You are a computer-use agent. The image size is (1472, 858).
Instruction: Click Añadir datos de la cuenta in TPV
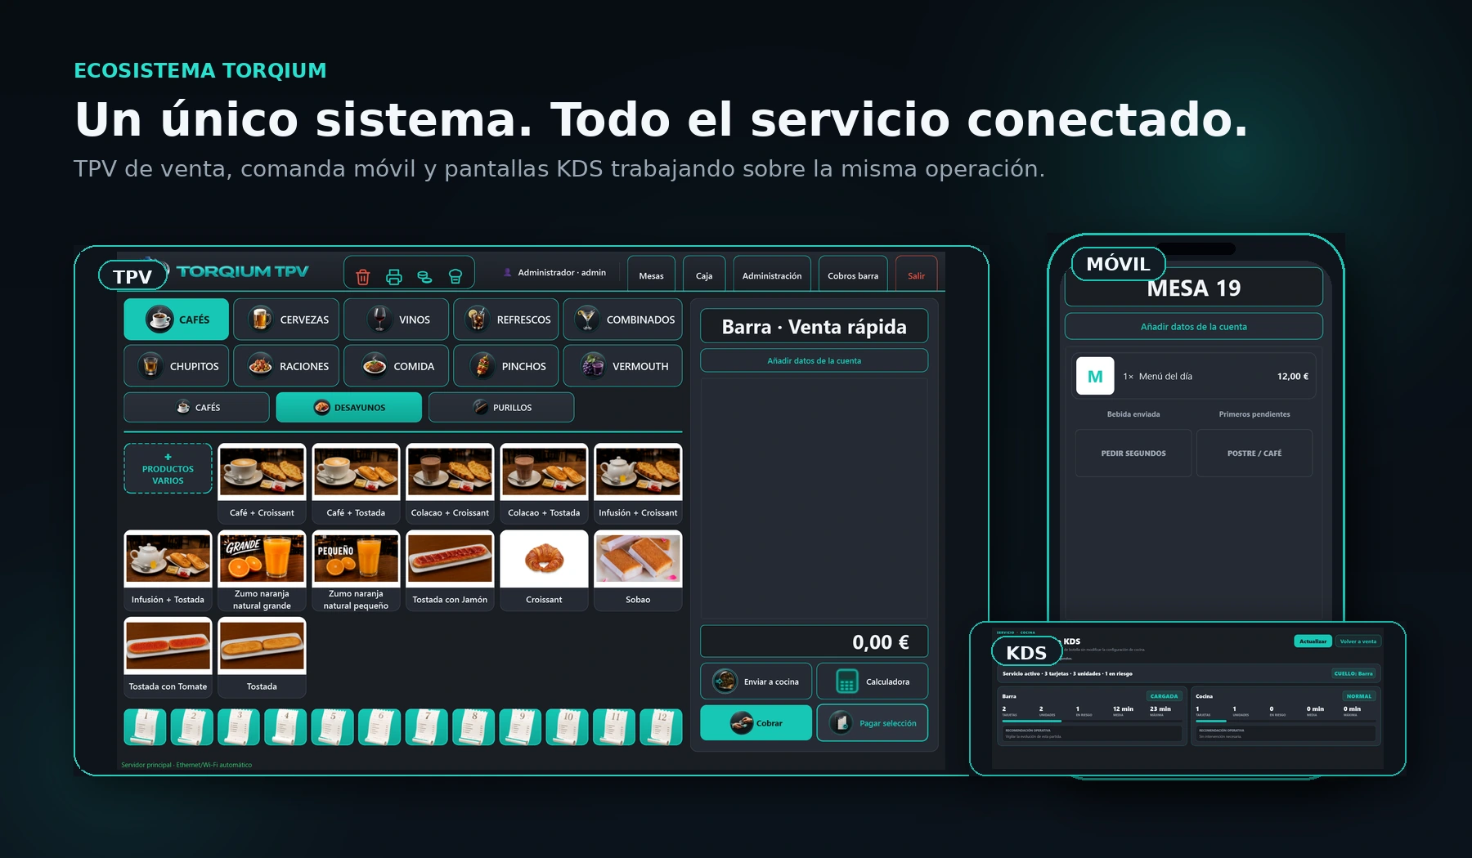[814, 360]
